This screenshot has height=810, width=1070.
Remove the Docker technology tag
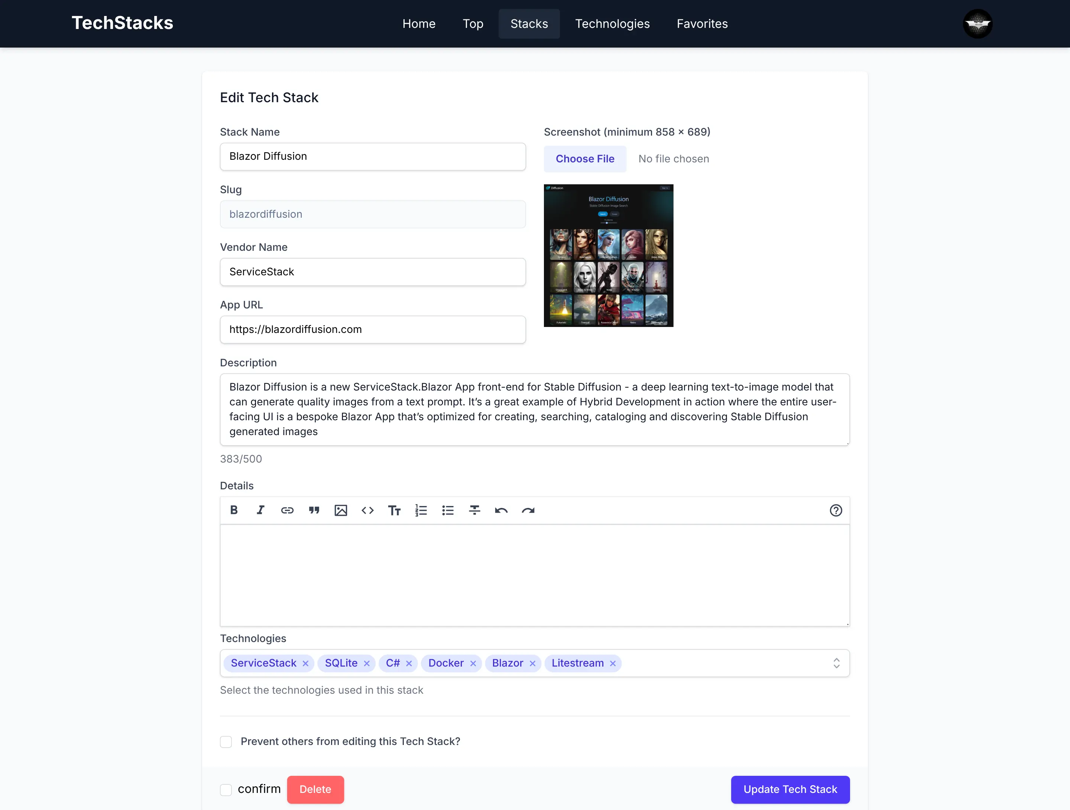click(473, 663)
